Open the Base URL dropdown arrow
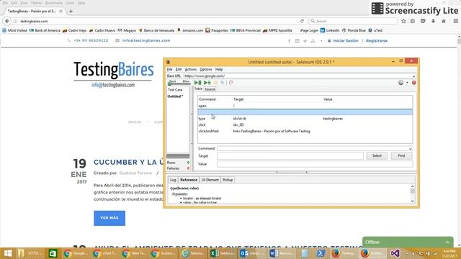Screen dimensions: 461x259 coord(413,76)
